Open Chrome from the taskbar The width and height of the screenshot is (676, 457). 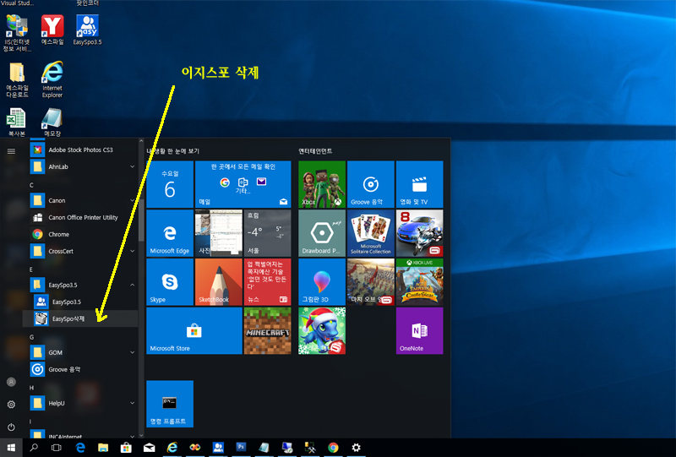click(x=333, y=448)
